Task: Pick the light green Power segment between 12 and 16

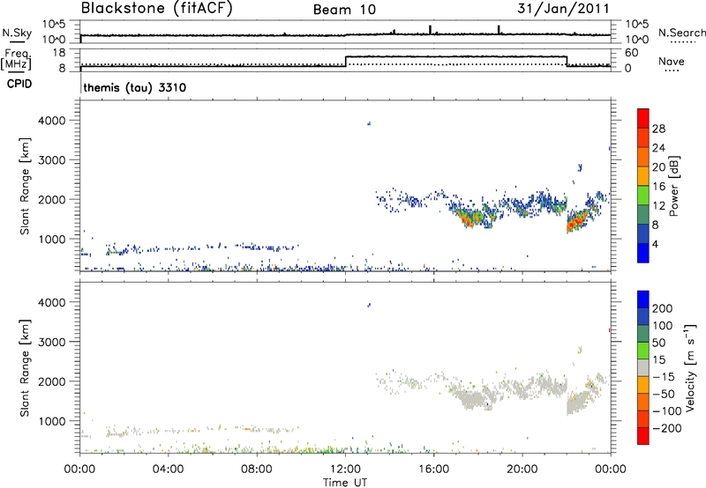Action: [643, 195]
